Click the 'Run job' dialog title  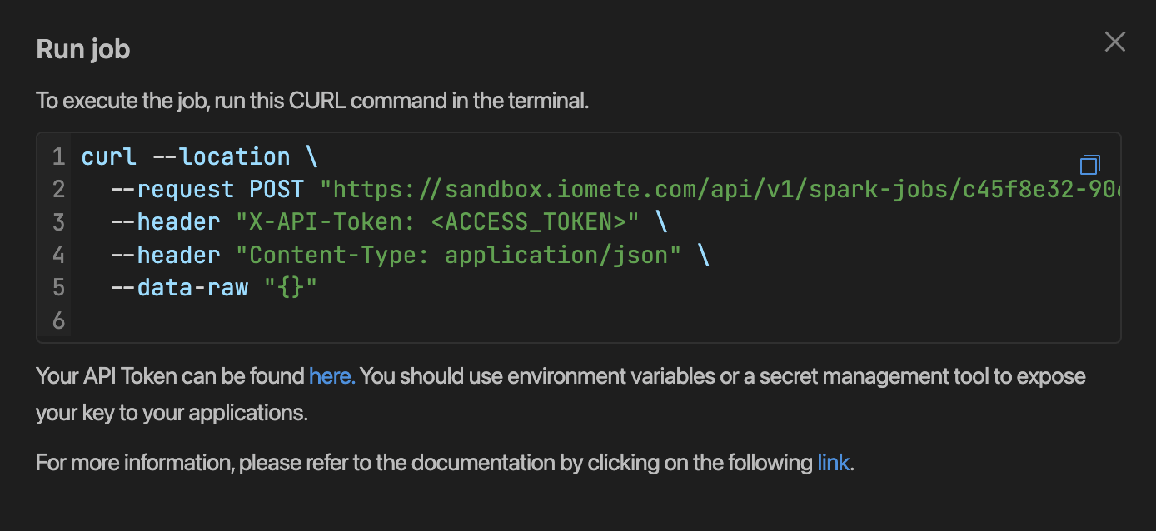tap(83, 49)
